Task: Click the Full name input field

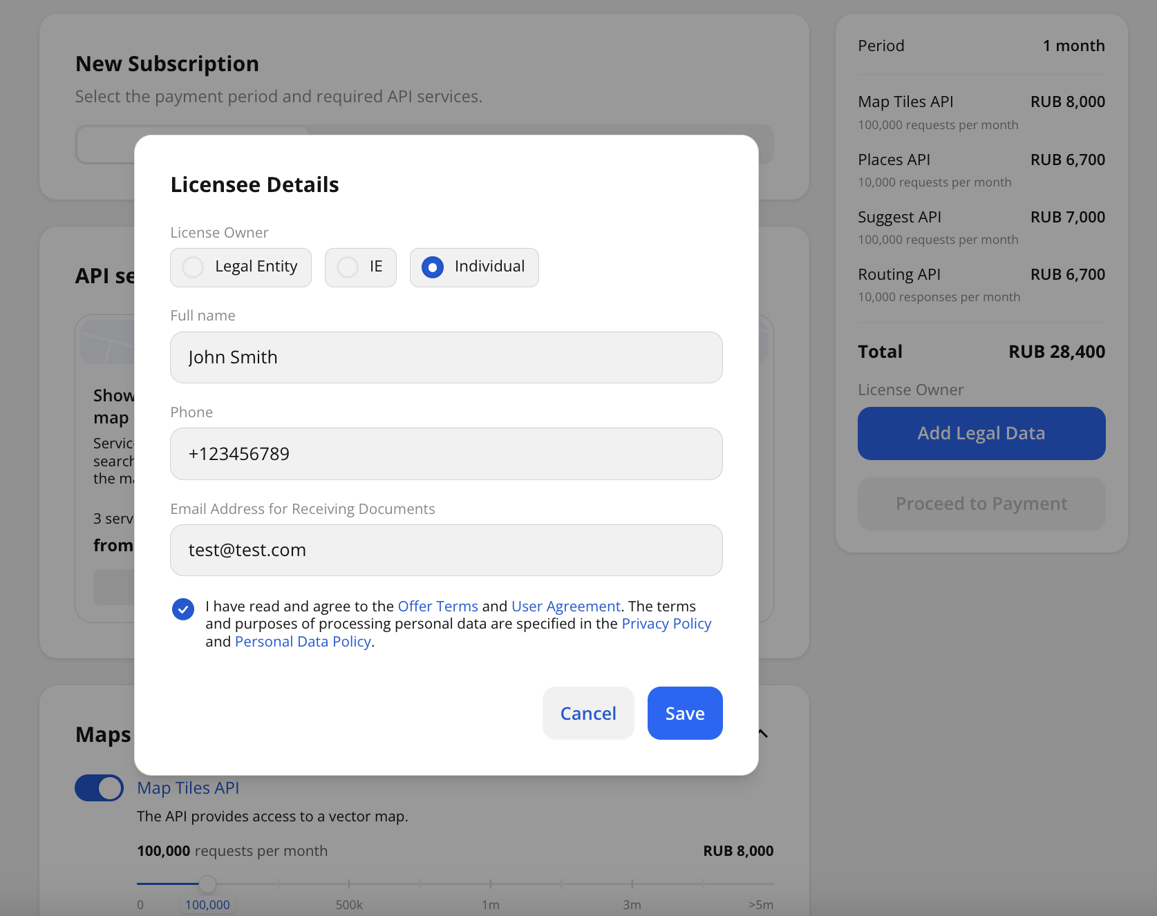Action: (446, 357)
